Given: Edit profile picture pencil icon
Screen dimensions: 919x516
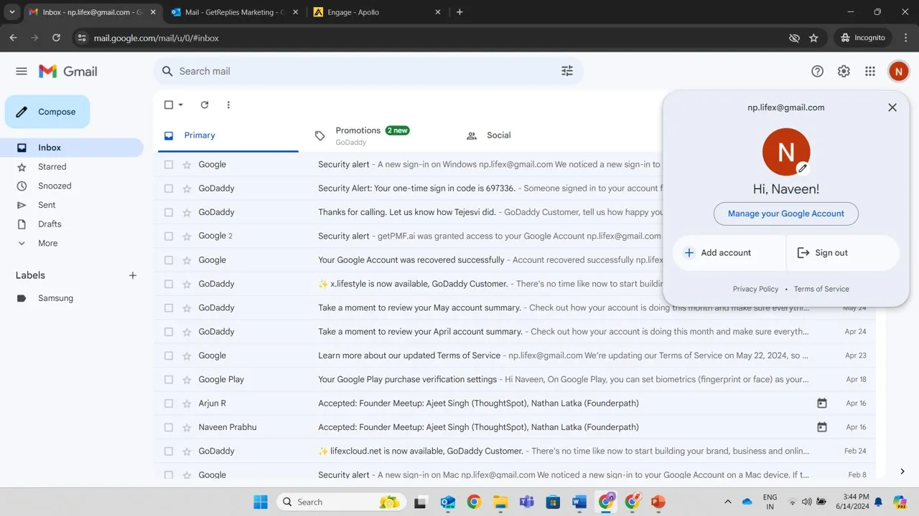Looking at the screenshot, I should click(x=803, y=168).
